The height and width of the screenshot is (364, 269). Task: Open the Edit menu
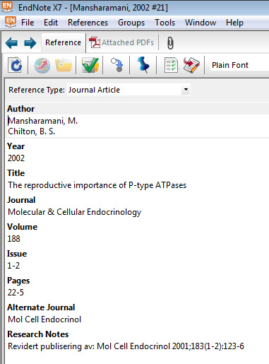tap(51, 23)
